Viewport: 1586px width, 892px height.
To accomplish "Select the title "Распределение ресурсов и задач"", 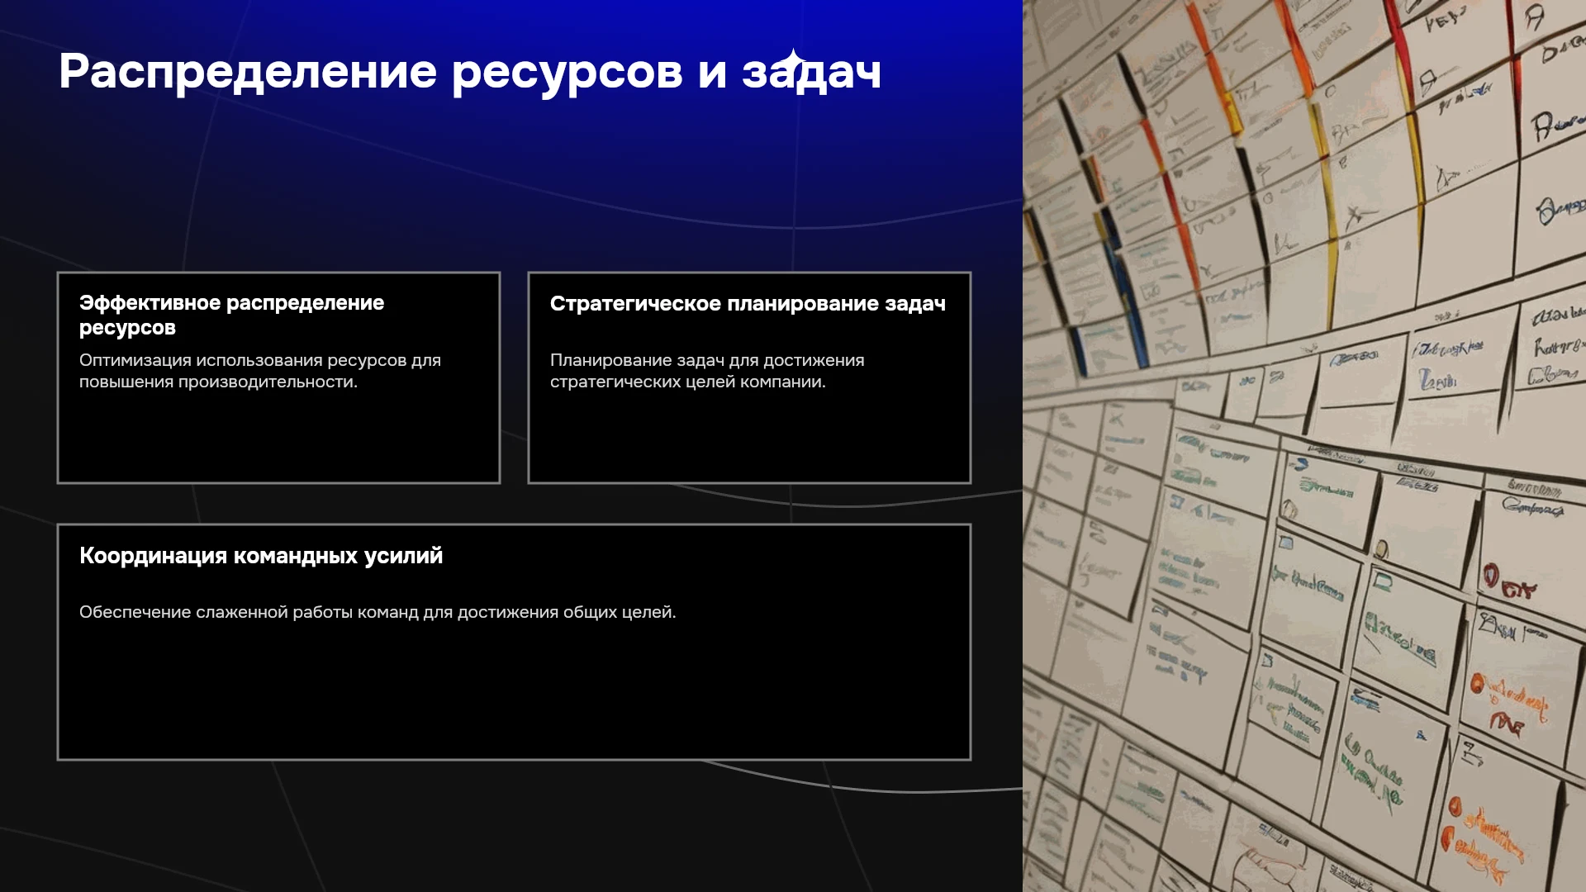I will coord(470,73).
